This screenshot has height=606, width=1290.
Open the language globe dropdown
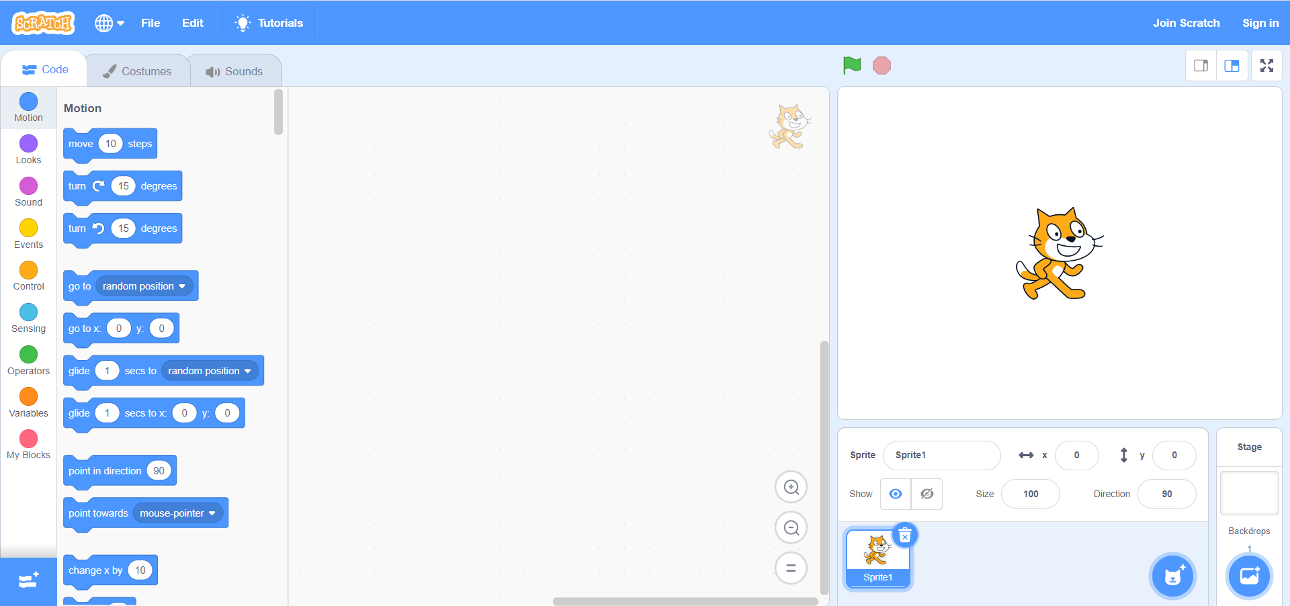110,23
